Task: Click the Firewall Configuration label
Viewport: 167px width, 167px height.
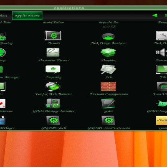Action: click(x=109, y=94)
